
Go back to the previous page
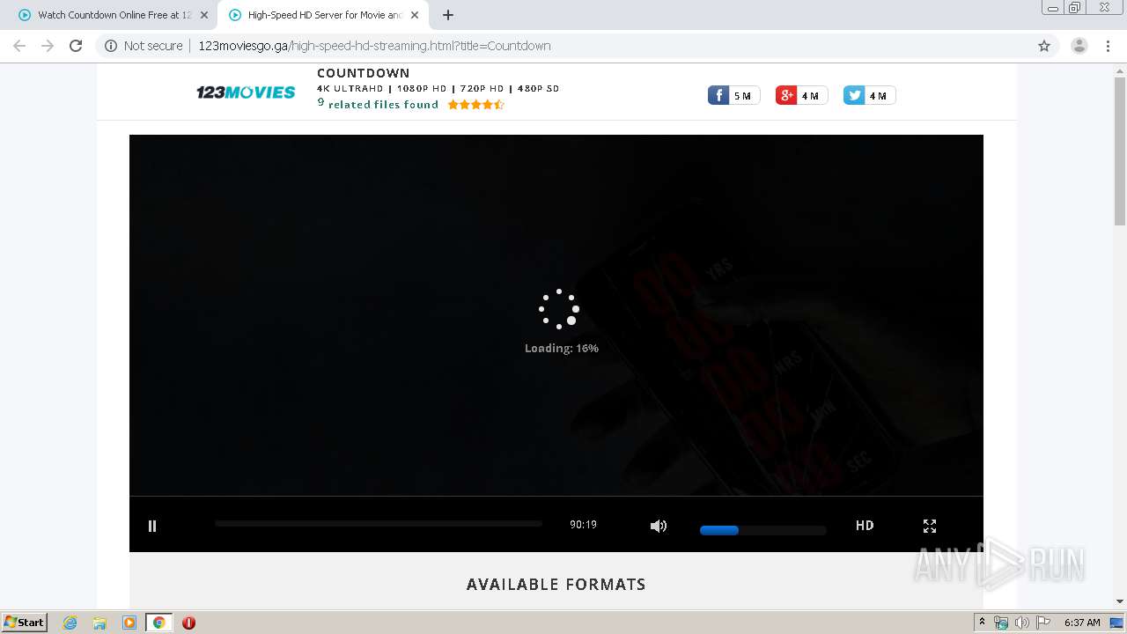(x=19, y=46)
